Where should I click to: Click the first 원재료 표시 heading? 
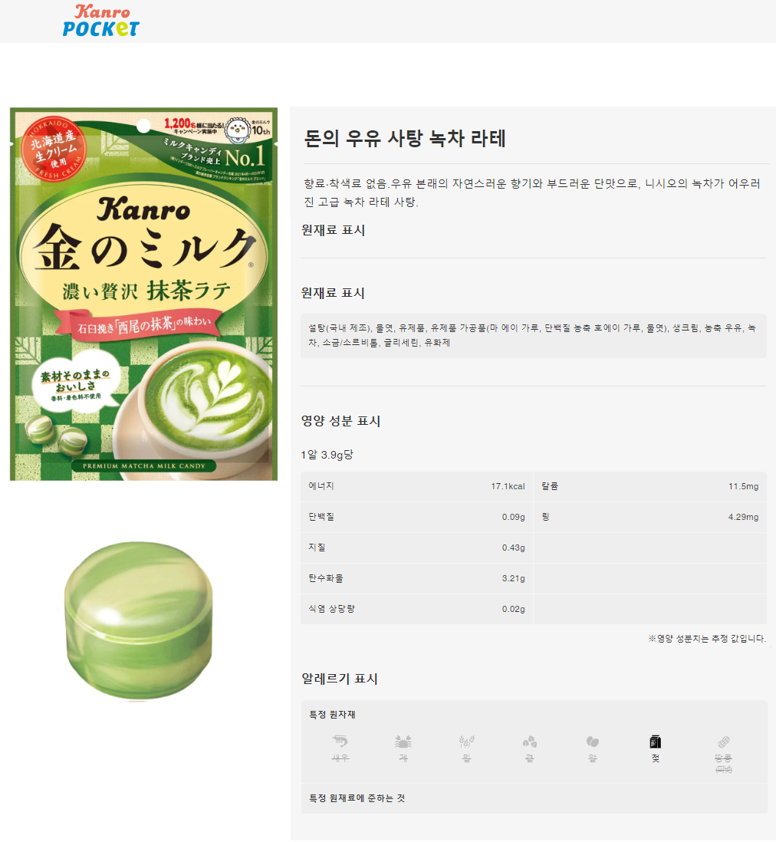333,230
